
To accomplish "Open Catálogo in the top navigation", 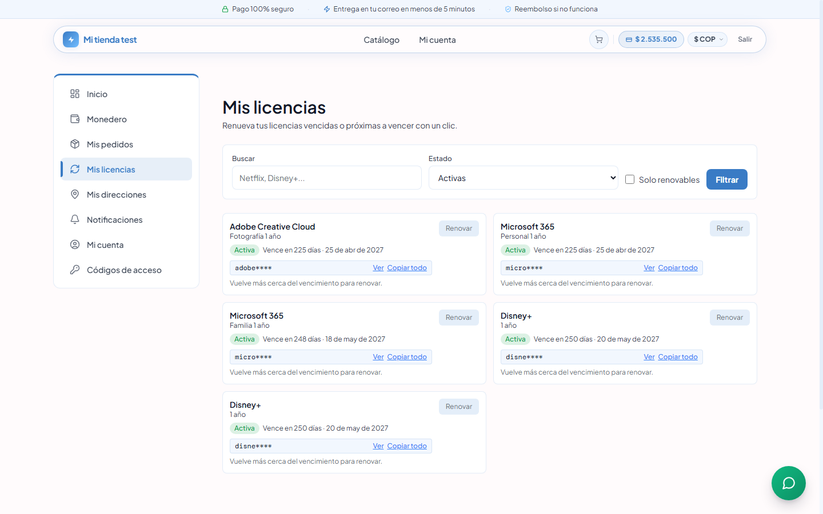I will point(381,40).
